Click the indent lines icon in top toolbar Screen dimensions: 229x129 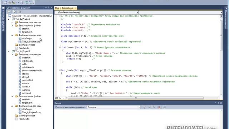(x=26, y=3)
